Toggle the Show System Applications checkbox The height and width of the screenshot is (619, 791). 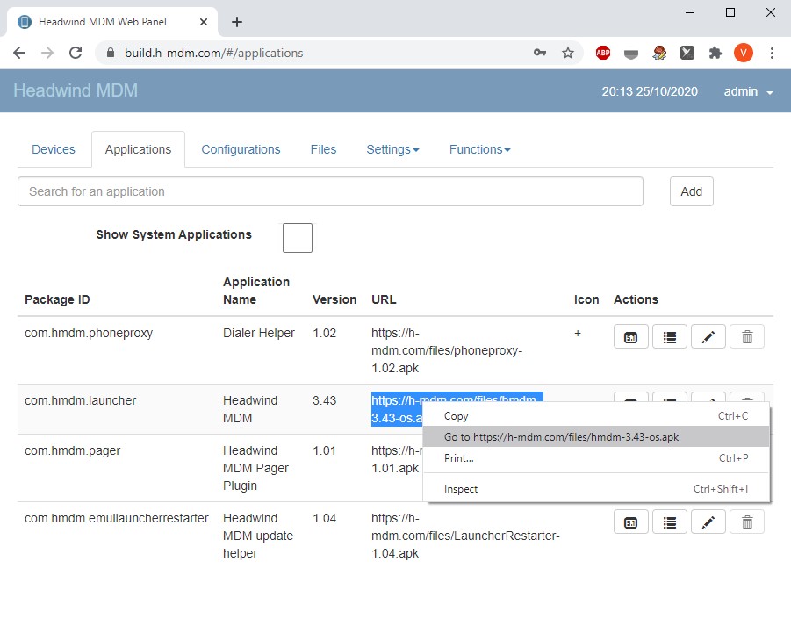click(298, 238)
